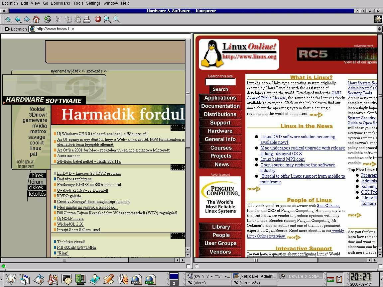Open the View menu
This screenshot has width=383, height=287.
pyautogui.click(x=35, y=3)
